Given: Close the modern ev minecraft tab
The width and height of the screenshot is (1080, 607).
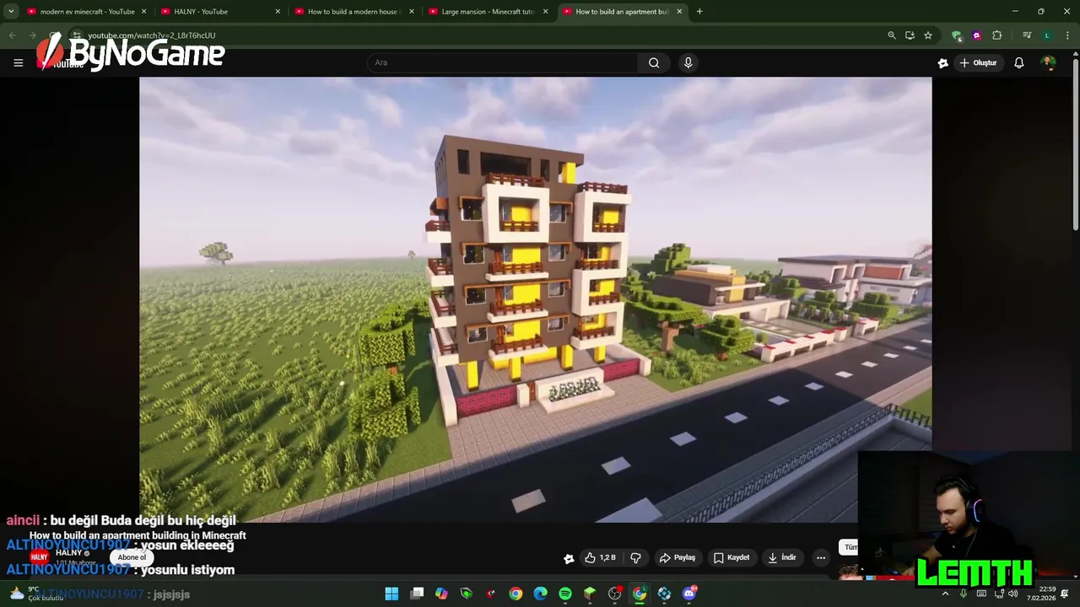Looking at the screenshot, I should (x=143, y=12).
